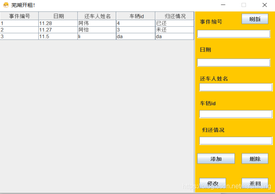Click the 返回 return button
This screenshot has width=275, height=194.
[x=255, y=183]
